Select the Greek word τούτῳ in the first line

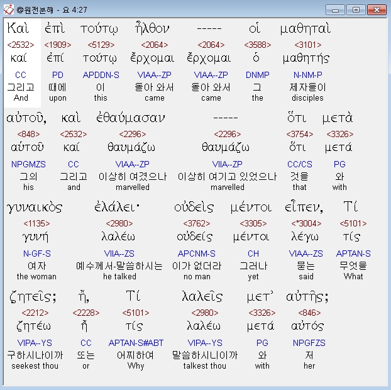click(99, 29)
